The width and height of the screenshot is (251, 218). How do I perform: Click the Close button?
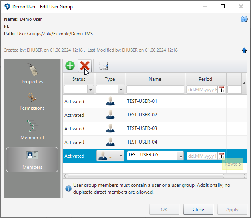198,210
